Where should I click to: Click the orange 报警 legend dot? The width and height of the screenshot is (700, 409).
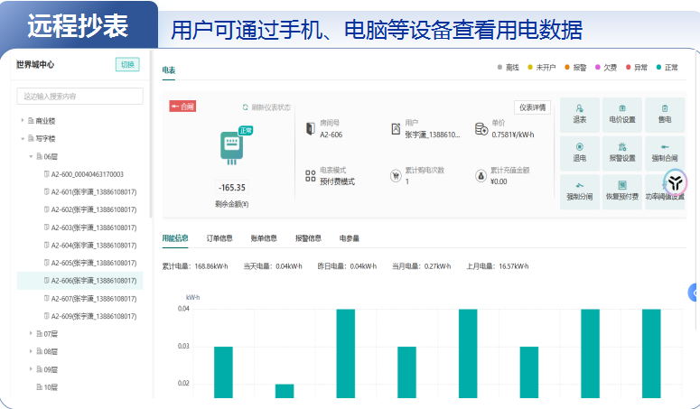567,68
